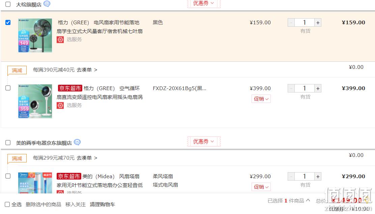Click the 满减 tag for 每满299元 promotion
This screenshot has width=375, height=214.
pyautogui.click(x=17, y=158)
